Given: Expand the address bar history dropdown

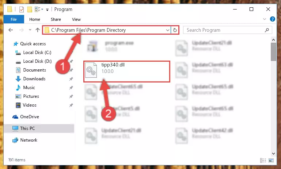Looking at the screenshot, I should click(x=168, y=30).
